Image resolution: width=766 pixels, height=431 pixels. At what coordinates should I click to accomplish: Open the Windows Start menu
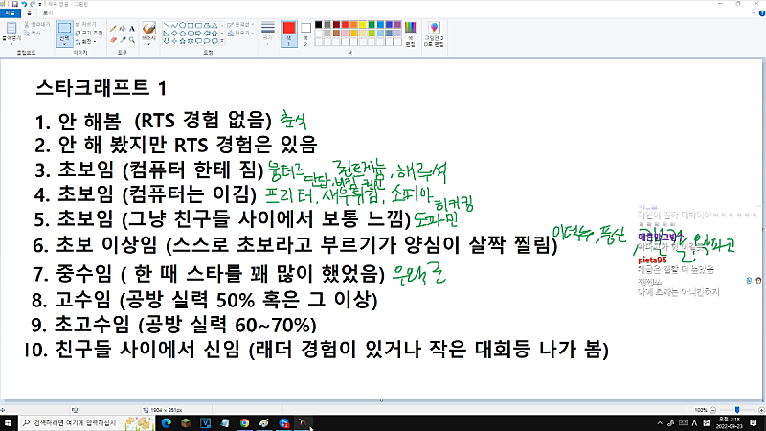click(x=8, y=423)
